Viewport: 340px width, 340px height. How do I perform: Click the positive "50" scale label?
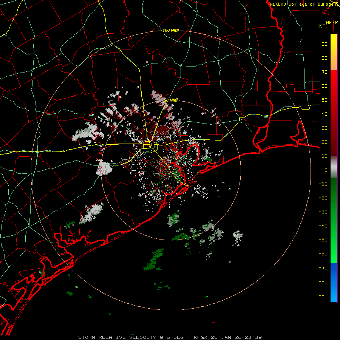tap(325, 100)
